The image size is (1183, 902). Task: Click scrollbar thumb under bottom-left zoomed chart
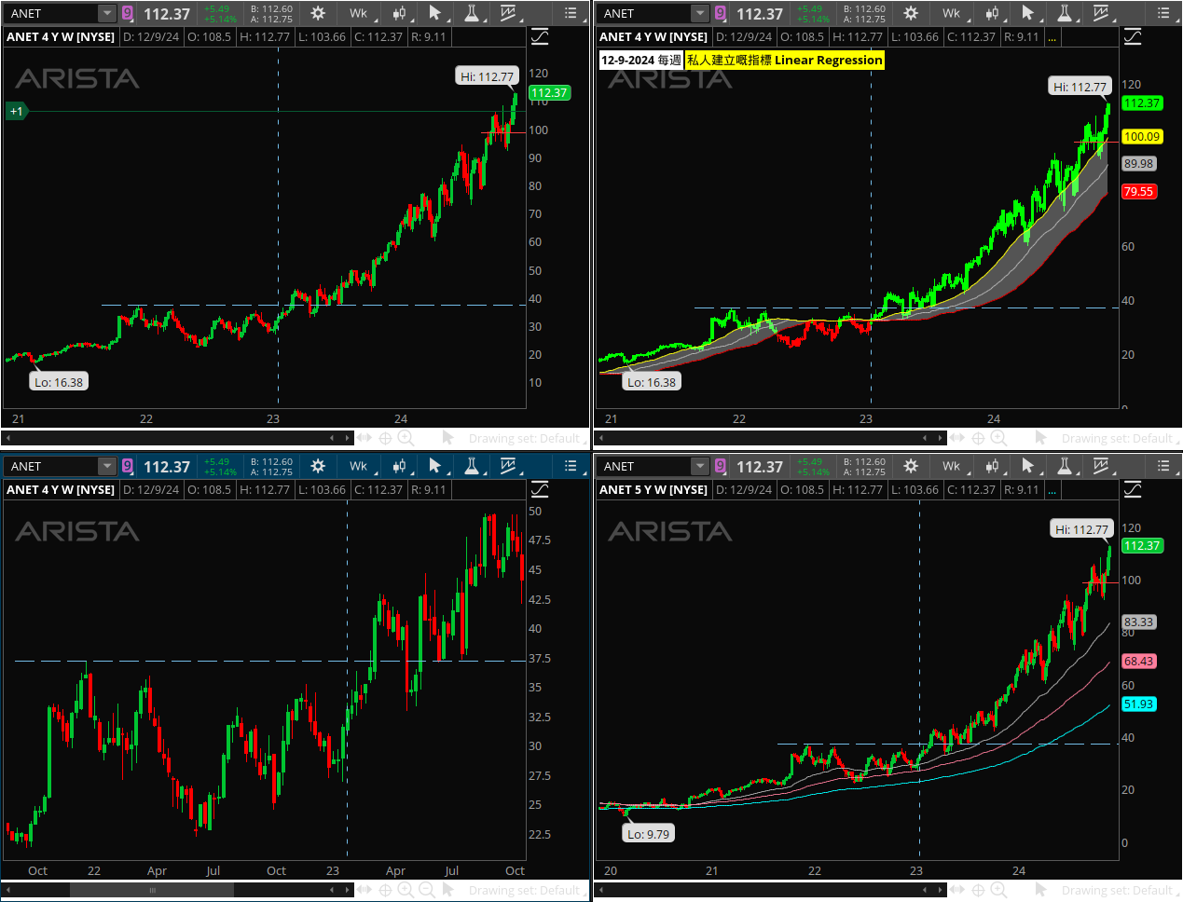tap(152, 890)
